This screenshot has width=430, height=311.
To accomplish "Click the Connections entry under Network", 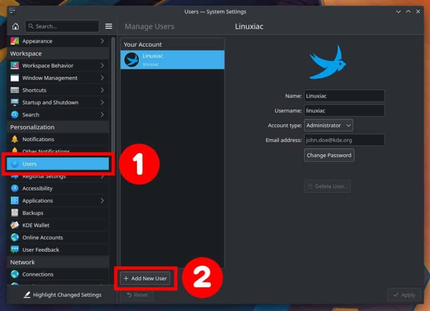I will pos(58,274).
